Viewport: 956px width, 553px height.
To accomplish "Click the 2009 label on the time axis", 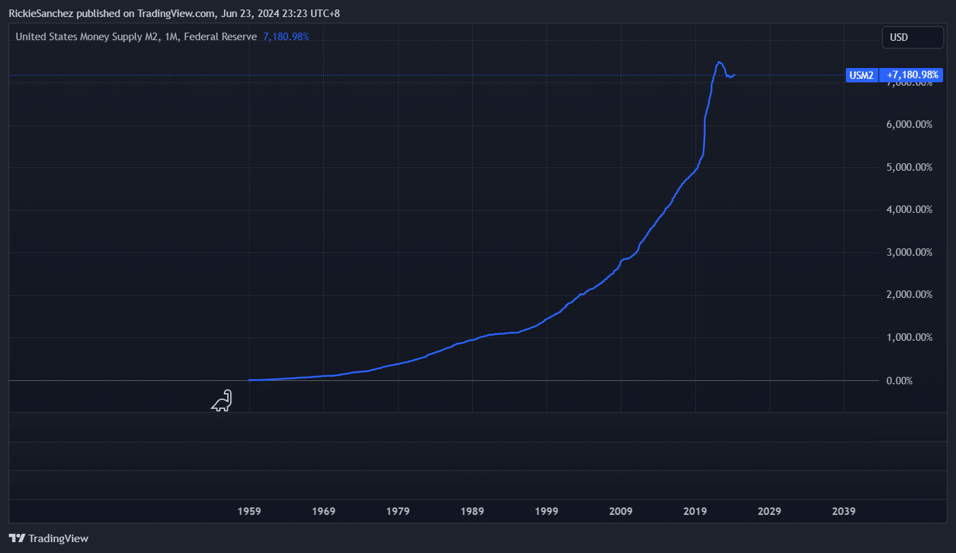I will coord(621,511).
